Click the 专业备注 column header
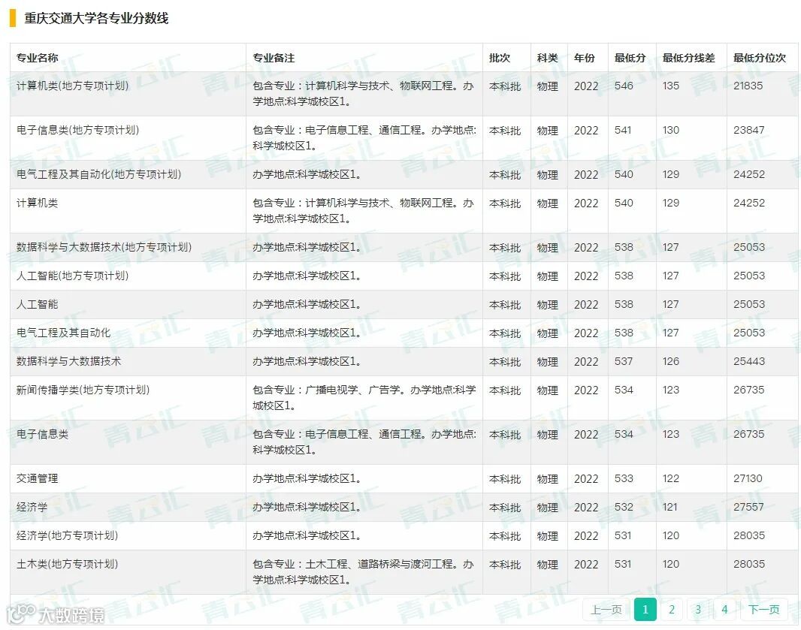801x630 pixels. [x=274, y=58]
